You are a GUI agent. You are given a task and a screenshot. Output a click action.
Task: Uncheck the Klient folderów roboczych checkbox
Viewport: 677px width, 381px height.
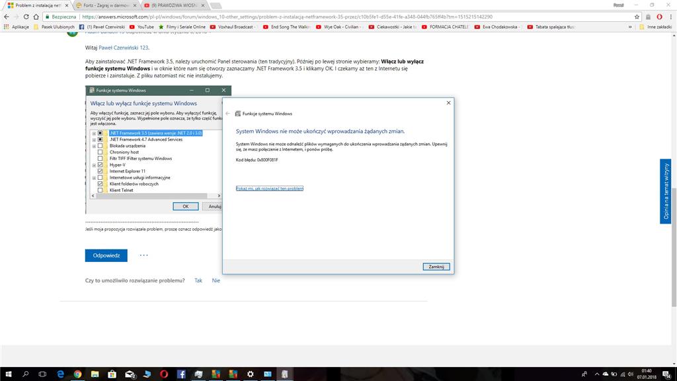pyautogui.click(x=100, y=184)
